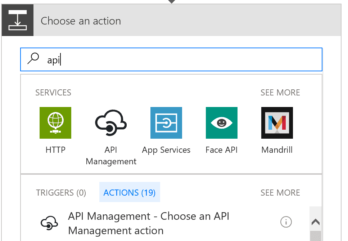348x241 pixels.
Task: Click the scroll up arrow
Action: pyautogui.click(x=315, y=222)
